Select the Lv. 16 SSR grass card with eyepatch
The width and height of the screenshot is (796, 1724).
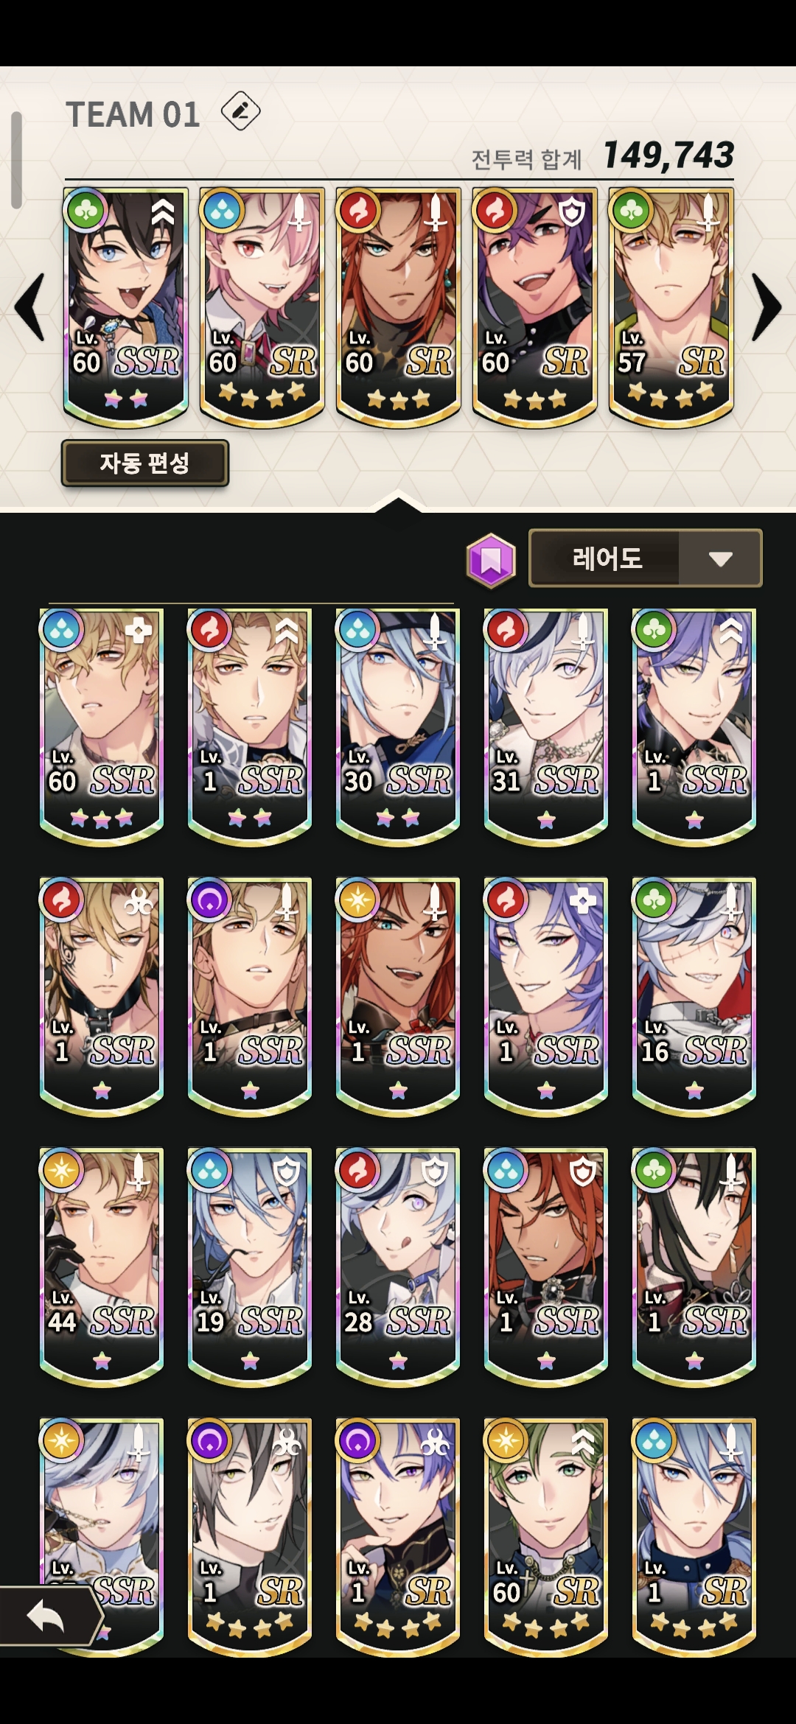pyautogui.click(x=694, y=996)
